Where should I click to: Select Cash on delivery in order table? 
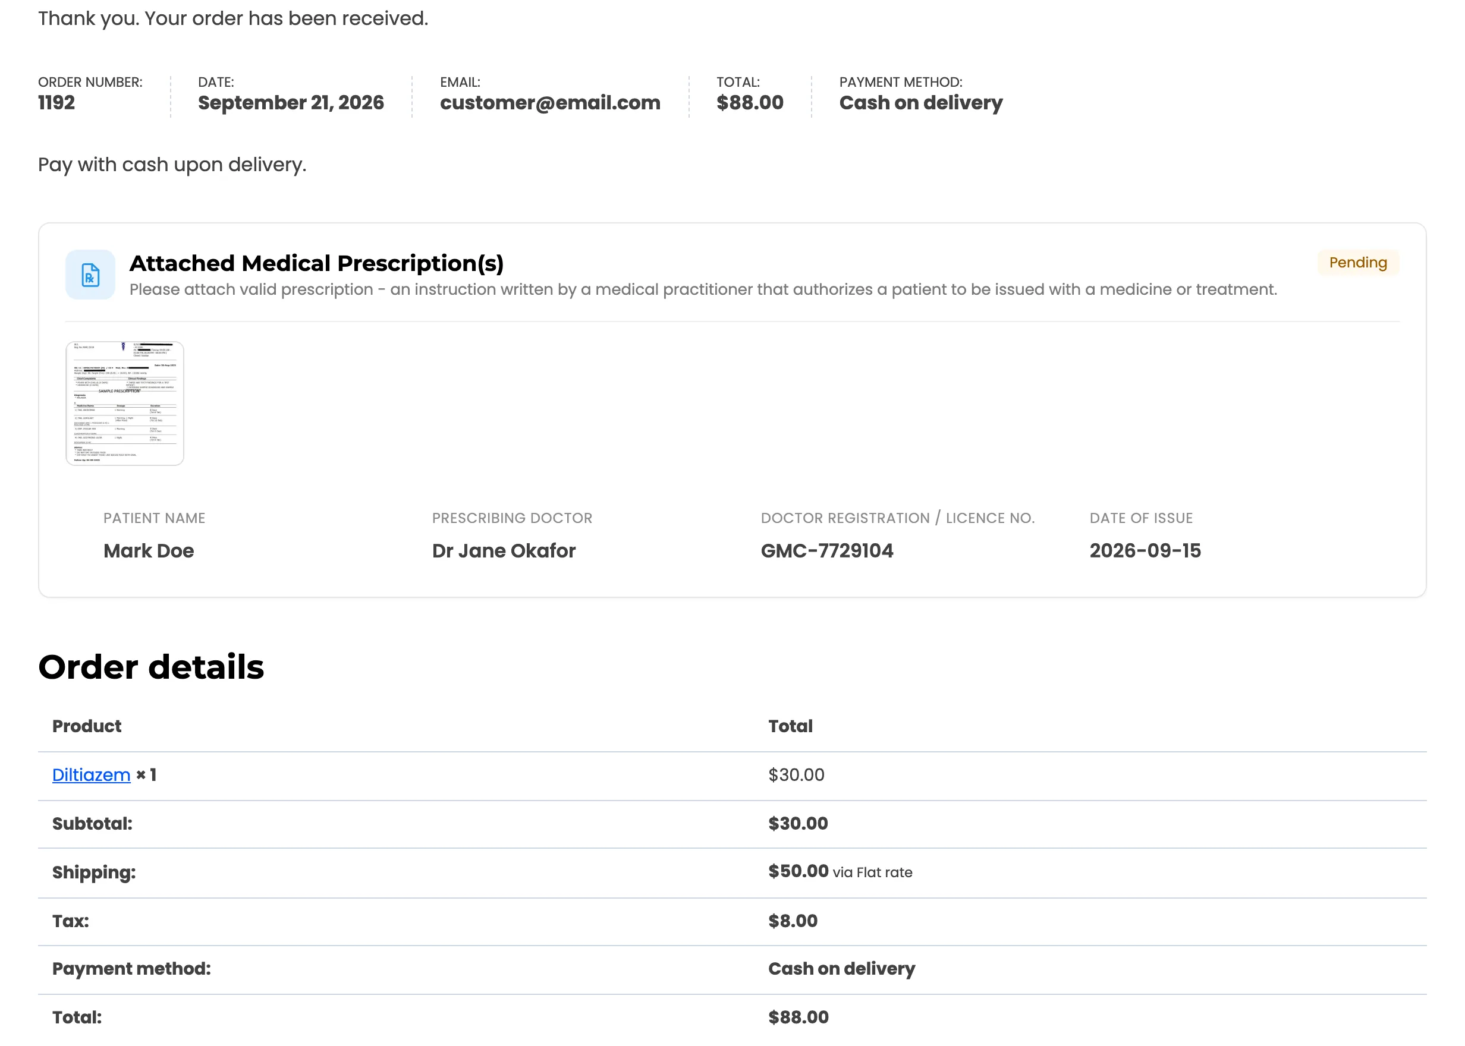pyautogui.click(x=842, y=969)
